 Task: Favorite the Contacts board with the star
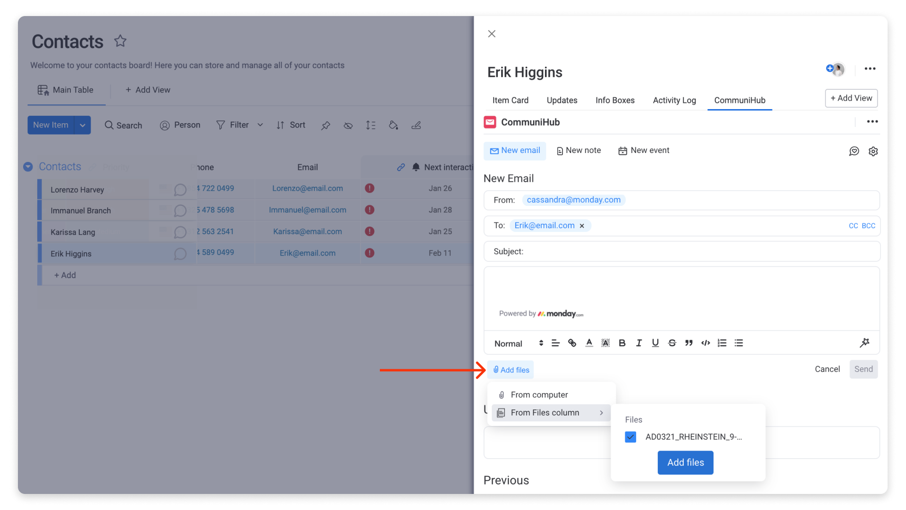pyautogui.click(x=120, y=41)
